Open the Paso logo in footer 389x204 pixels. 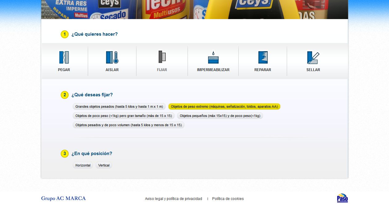342,198
